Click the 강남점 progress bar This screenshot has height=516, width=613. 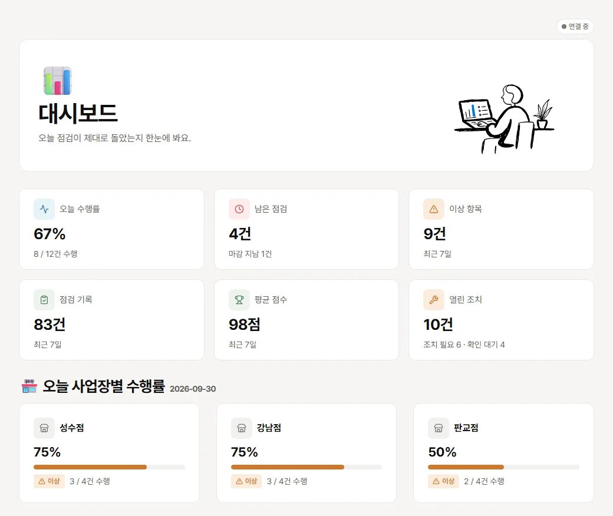[306, 467]
